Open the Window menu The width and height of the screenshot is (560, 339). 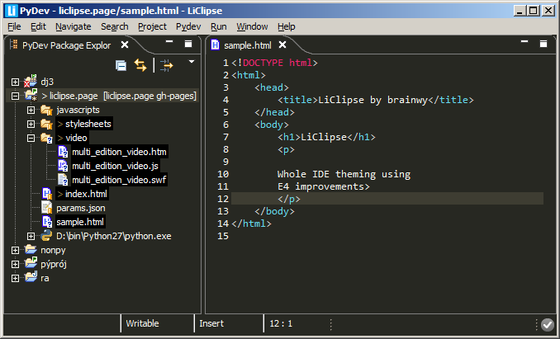(x=252, y=26)
